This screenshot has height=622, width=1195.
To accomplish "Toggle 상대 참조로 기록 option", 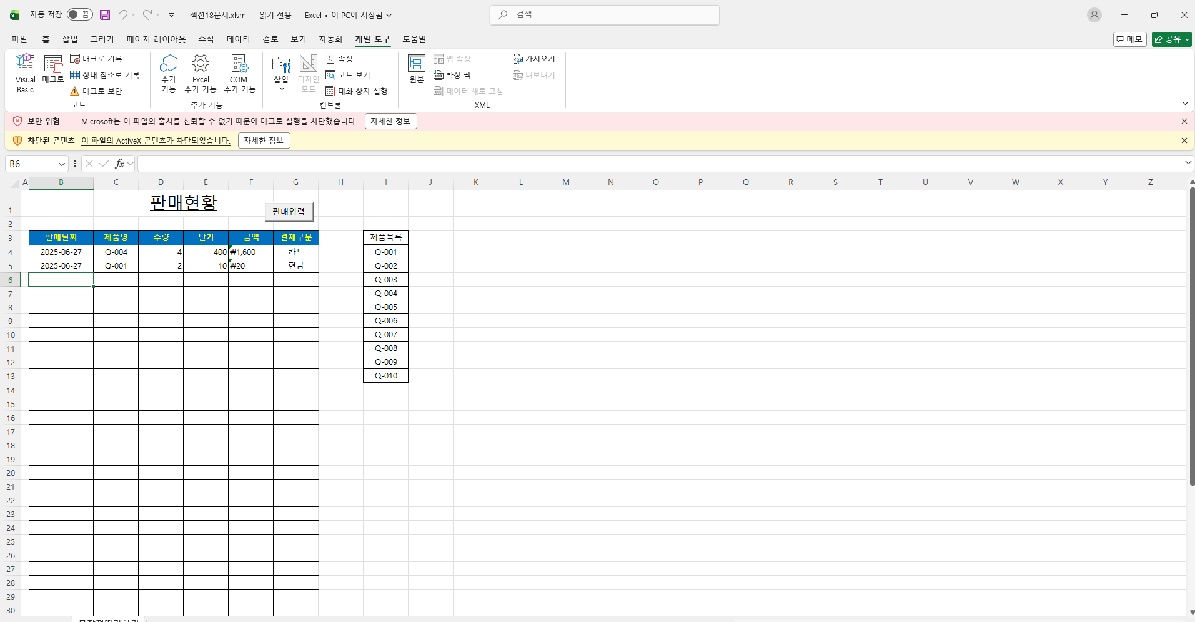I will coord(105,75).
